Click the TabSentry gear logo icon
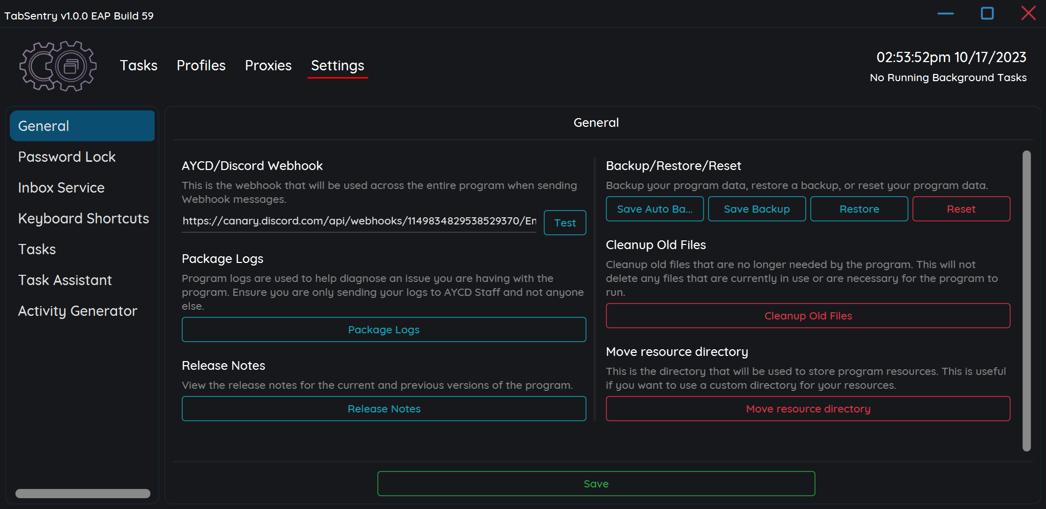Image resolution: width=1046 pixels, height=509 pixels. point(58,66)
